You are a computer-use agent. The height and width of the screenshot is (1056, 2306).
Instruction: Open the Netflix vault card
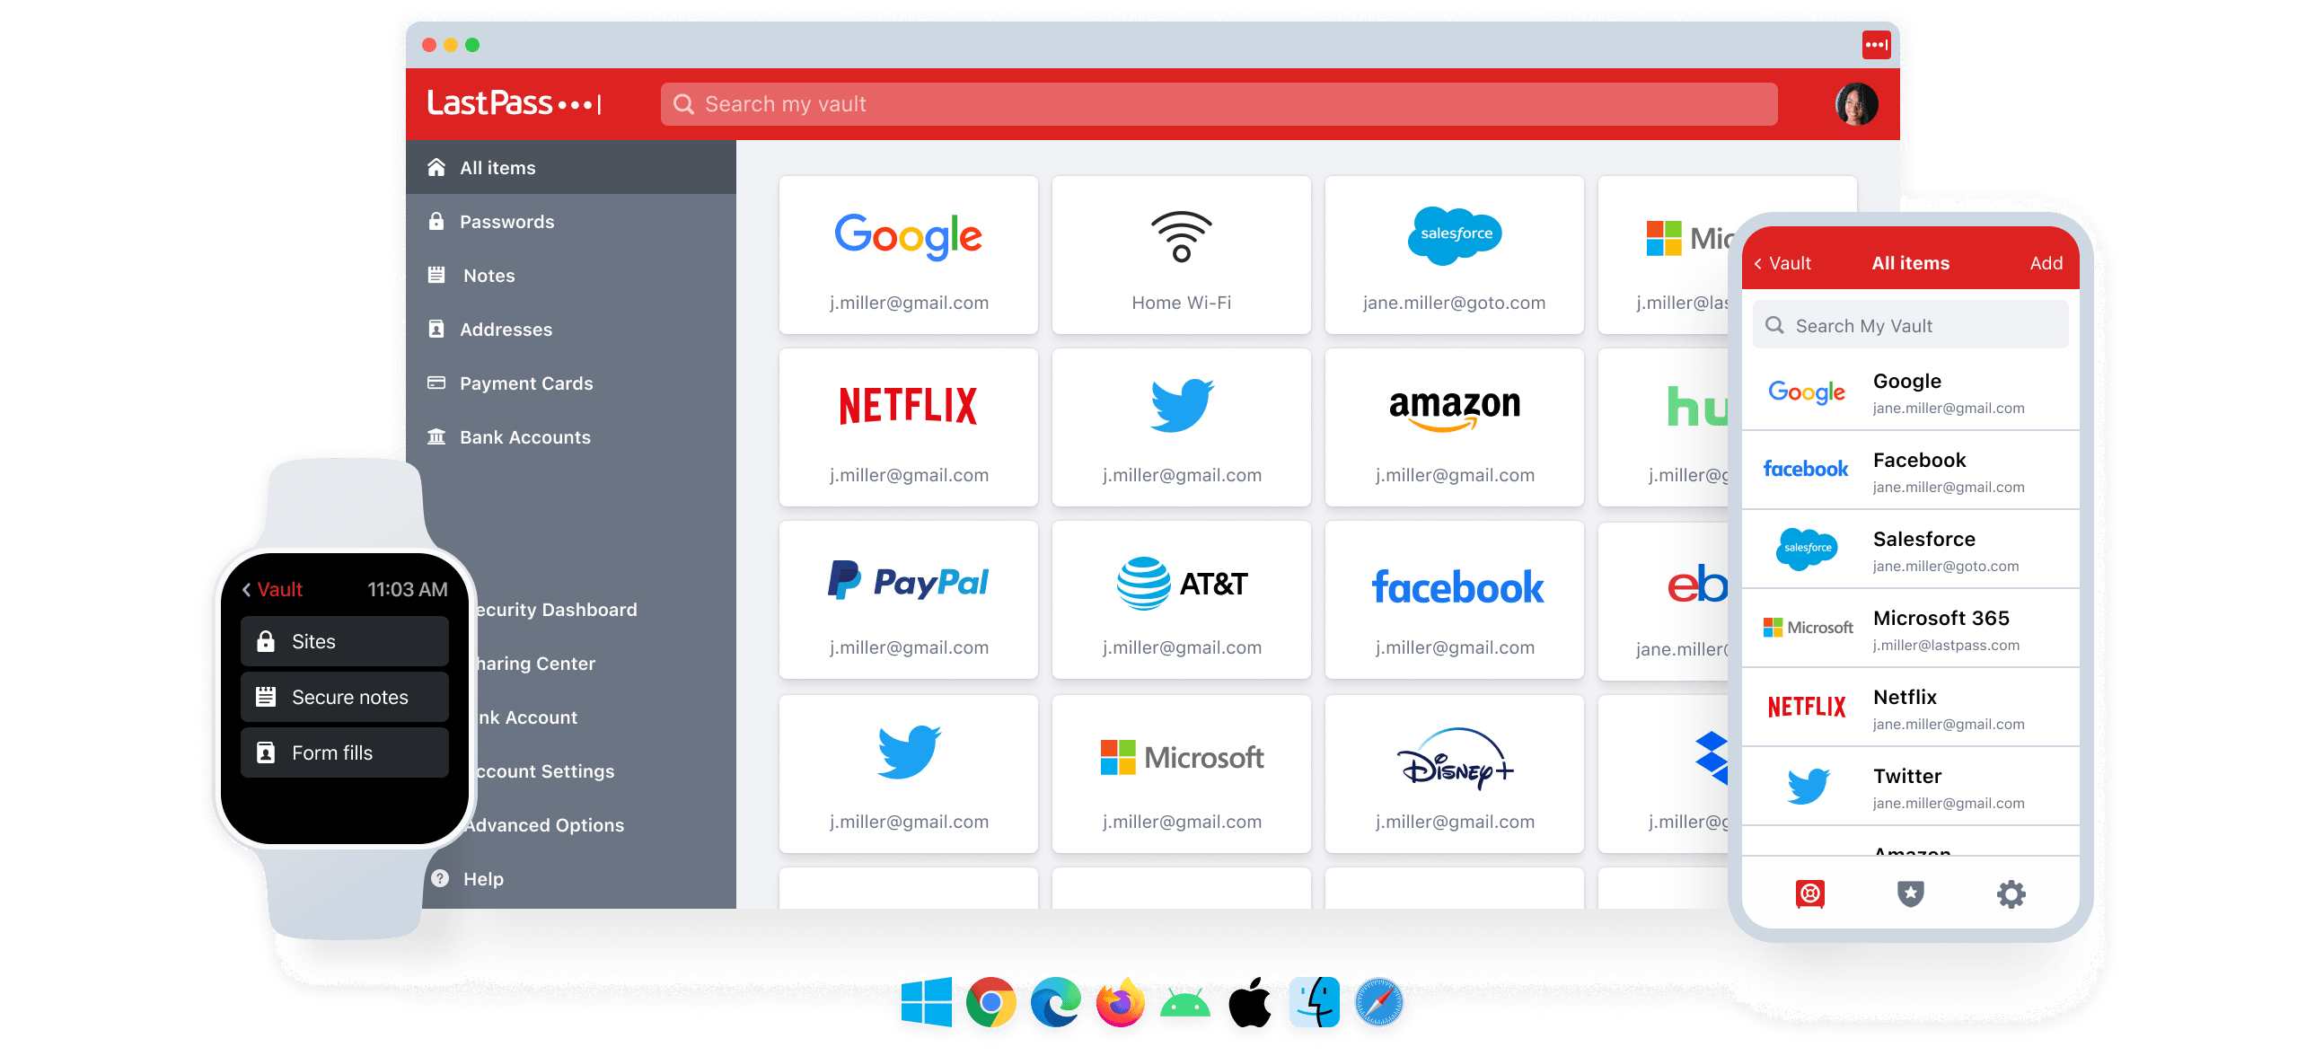pos(909,427)
